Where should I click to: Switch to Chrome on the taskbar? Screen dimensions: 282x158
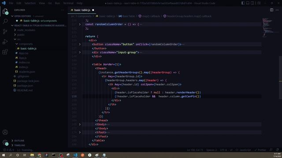pos(39,155)
